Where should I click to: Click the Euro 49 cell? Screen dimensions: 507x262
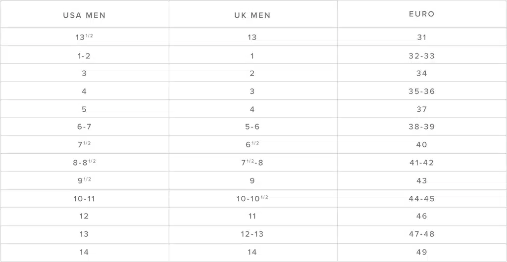422,252
